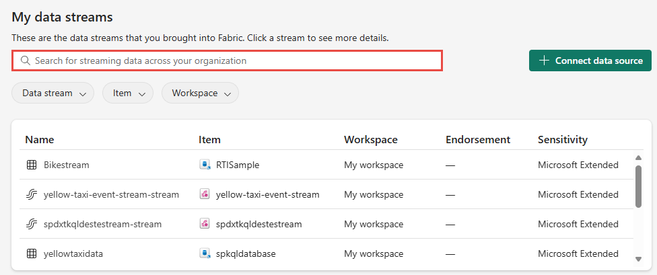The image size is (657, 275).
Task: Click the stream icon beside yellow-taxi-event-stream-stream
Action: click(32, 194)
